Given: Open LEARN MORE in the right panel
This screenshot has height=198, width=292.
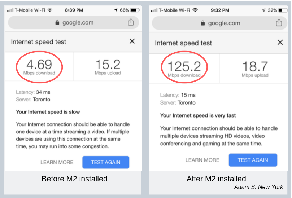Looking at the screenshot, I should click(202, 160).
